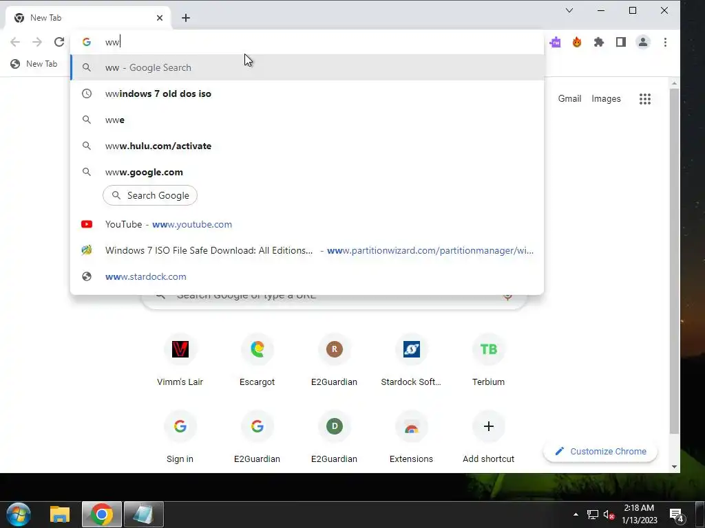Open the profile avatar menu
The width and height of the screenshot is (705, 528).
click(x=643, y=42)
